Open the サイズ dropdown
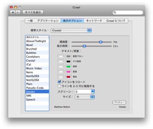The height and width of the screenshot is (129, 153). coord(85,97)
